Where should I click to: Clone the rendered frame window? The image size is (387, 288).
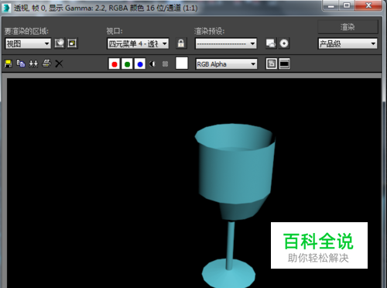tap(33, 63)
